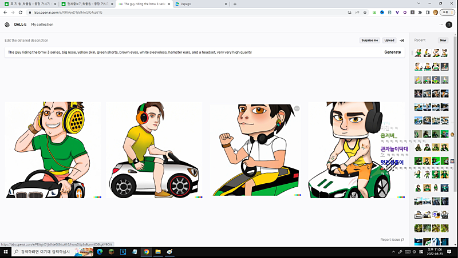
Task: Open the first image with yellow headphones
Action: pyautogui.click(x=53, y=150)
